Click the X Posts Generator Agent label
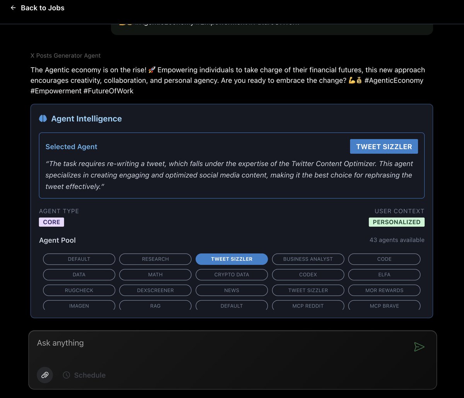Image resolution: width=464 pixels, height=398 pixels. (x=65, y=56)
